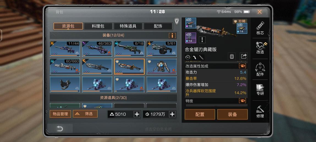This screenshot has width=316, height=142.
Task: Click the share arrow icon
Action: [x=244, y=57]
